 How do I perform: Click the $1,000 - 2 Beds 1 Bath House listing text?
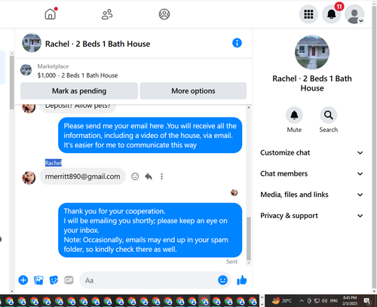pyautogui.click(x=78, y=75)
